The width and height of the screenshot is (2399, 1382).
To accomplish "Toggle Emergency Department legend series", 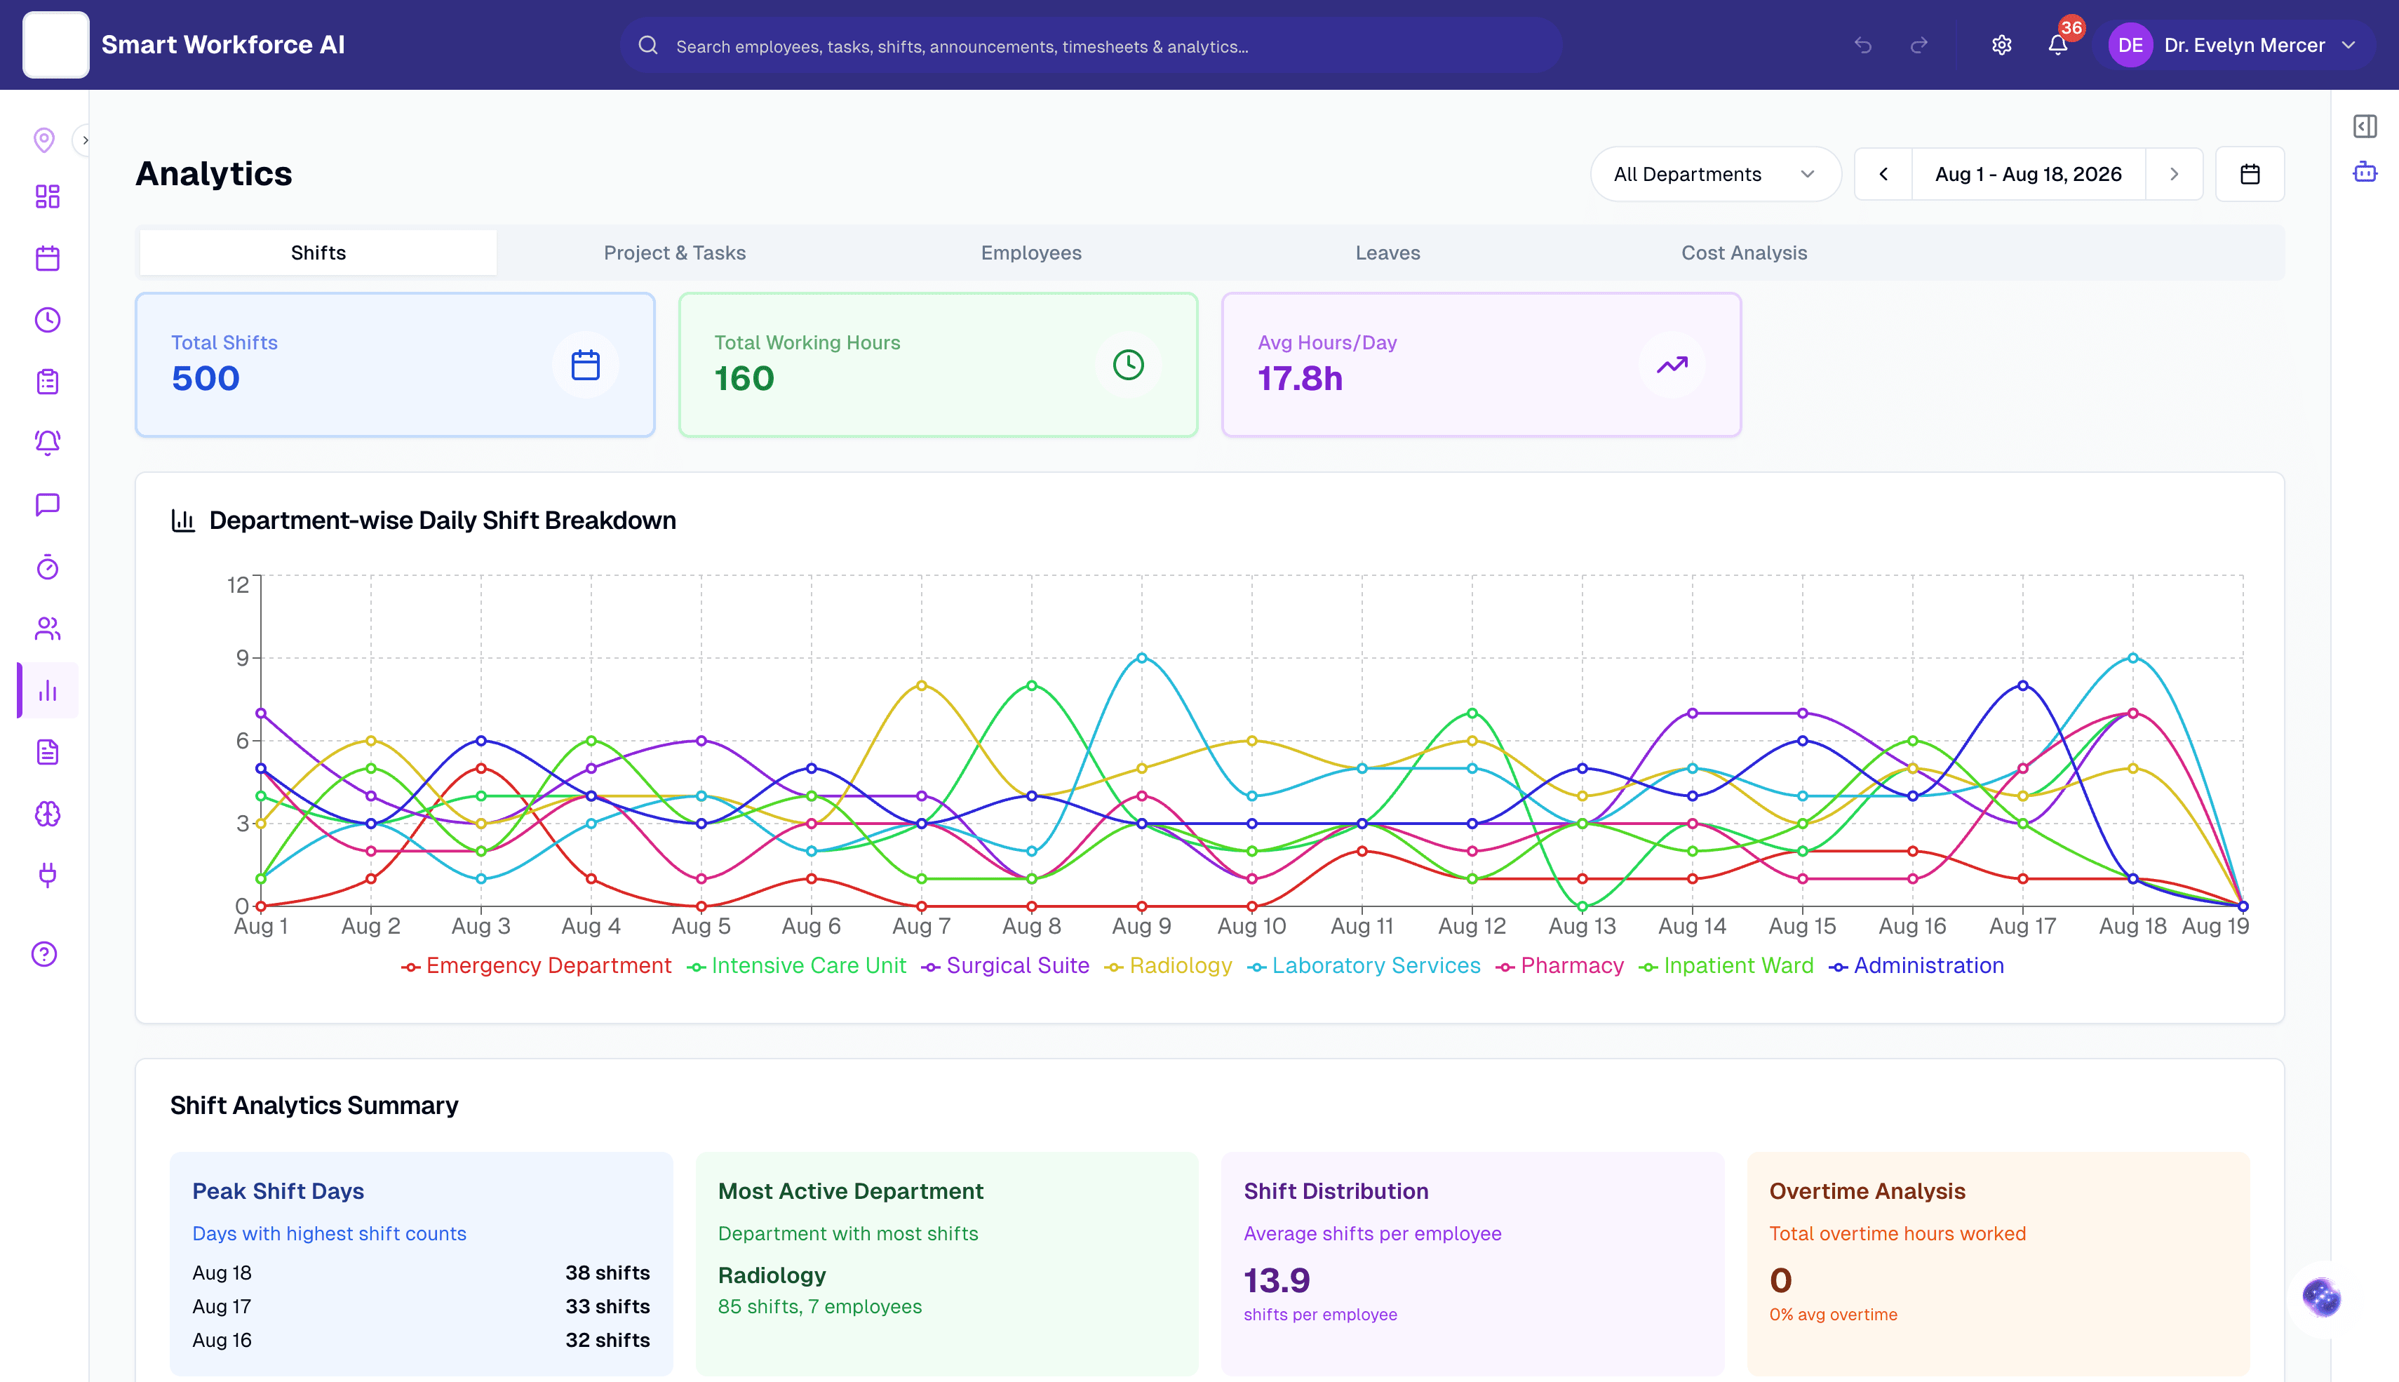I will point(536,965).
